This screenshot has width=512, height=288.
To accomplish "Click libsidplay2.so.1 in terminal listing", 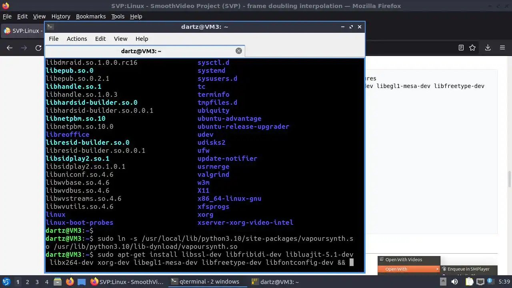I will pyautogui.click(x=78, y=158).
